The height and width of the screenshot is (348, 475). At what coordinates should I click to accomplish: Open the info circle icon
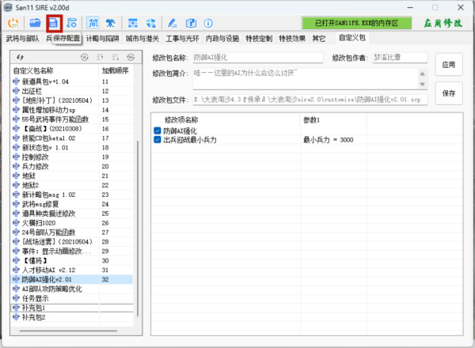(208, 23)
